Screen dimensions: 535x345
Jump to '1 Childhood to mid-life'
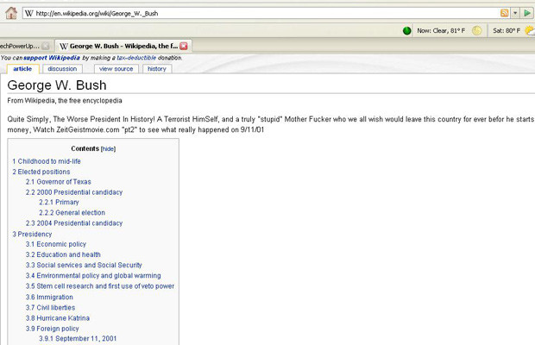pyautogui.click(x=47, y=161)
